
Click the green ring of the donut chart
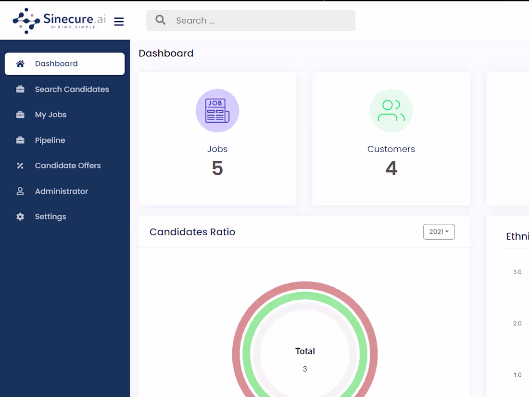click(x=305, y=295)
